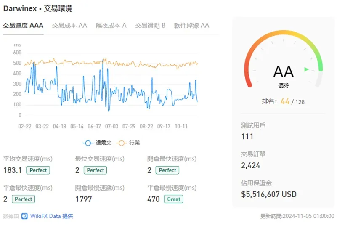Click the Perfect badge under 最快交易速度
Screen dimensions: 337x225
[x=95, y=170]
